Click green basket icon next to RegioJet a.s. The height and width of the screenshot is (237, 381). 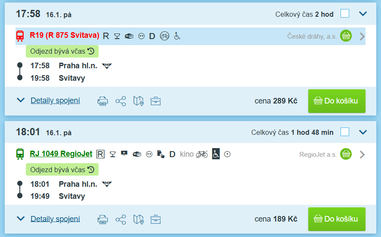click(x=346, y=154)
